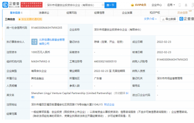194x123 pixels.
Task: Click the 企业类型 underlined label
Action: point(12,71)
